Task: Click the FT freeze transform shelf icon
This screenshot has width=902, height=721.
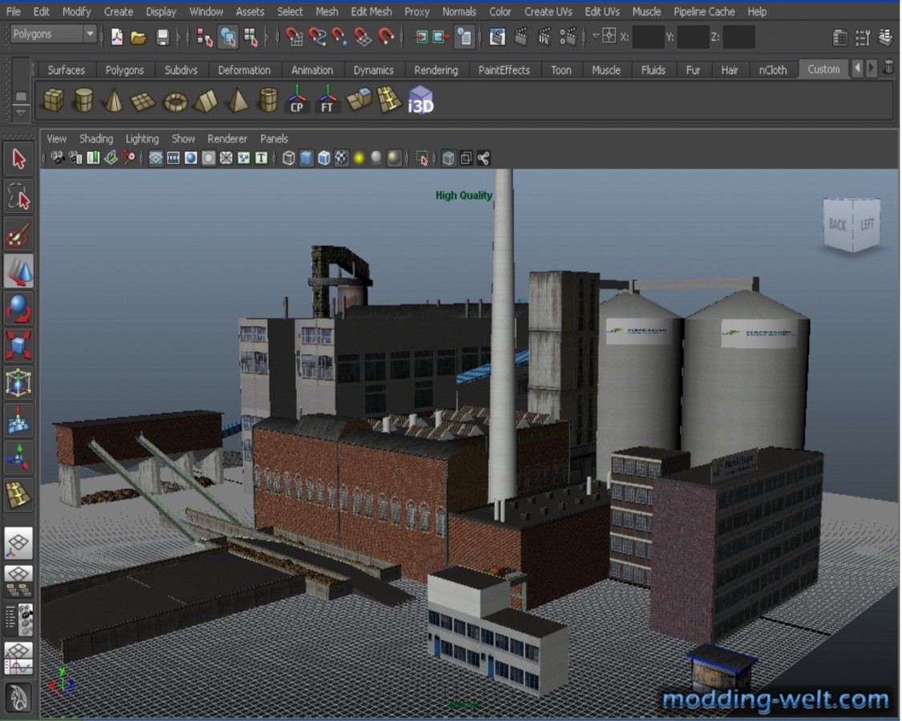Action: pos(327,99)
